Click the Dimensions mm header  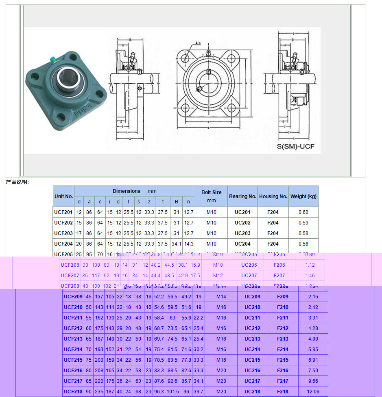coord(135,191)
